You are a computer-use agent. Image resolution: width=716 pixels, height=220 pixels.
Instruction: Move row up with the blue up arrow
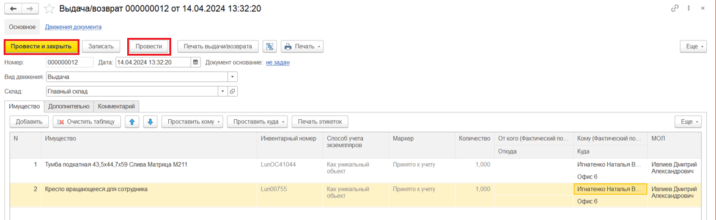[x=132, y=122]
